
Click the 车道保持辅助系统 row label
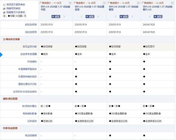27,77
